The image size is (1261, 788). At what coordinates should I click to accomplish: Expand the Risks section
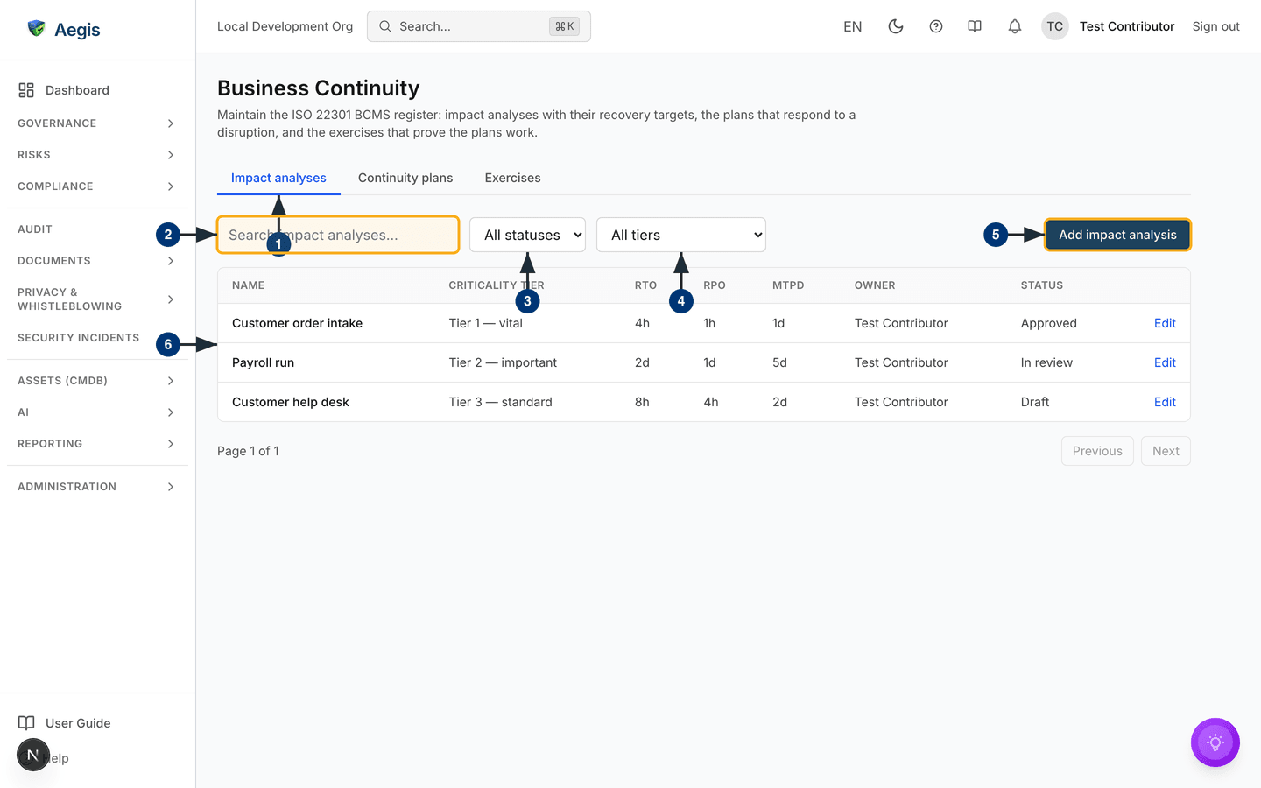[96, 155]
